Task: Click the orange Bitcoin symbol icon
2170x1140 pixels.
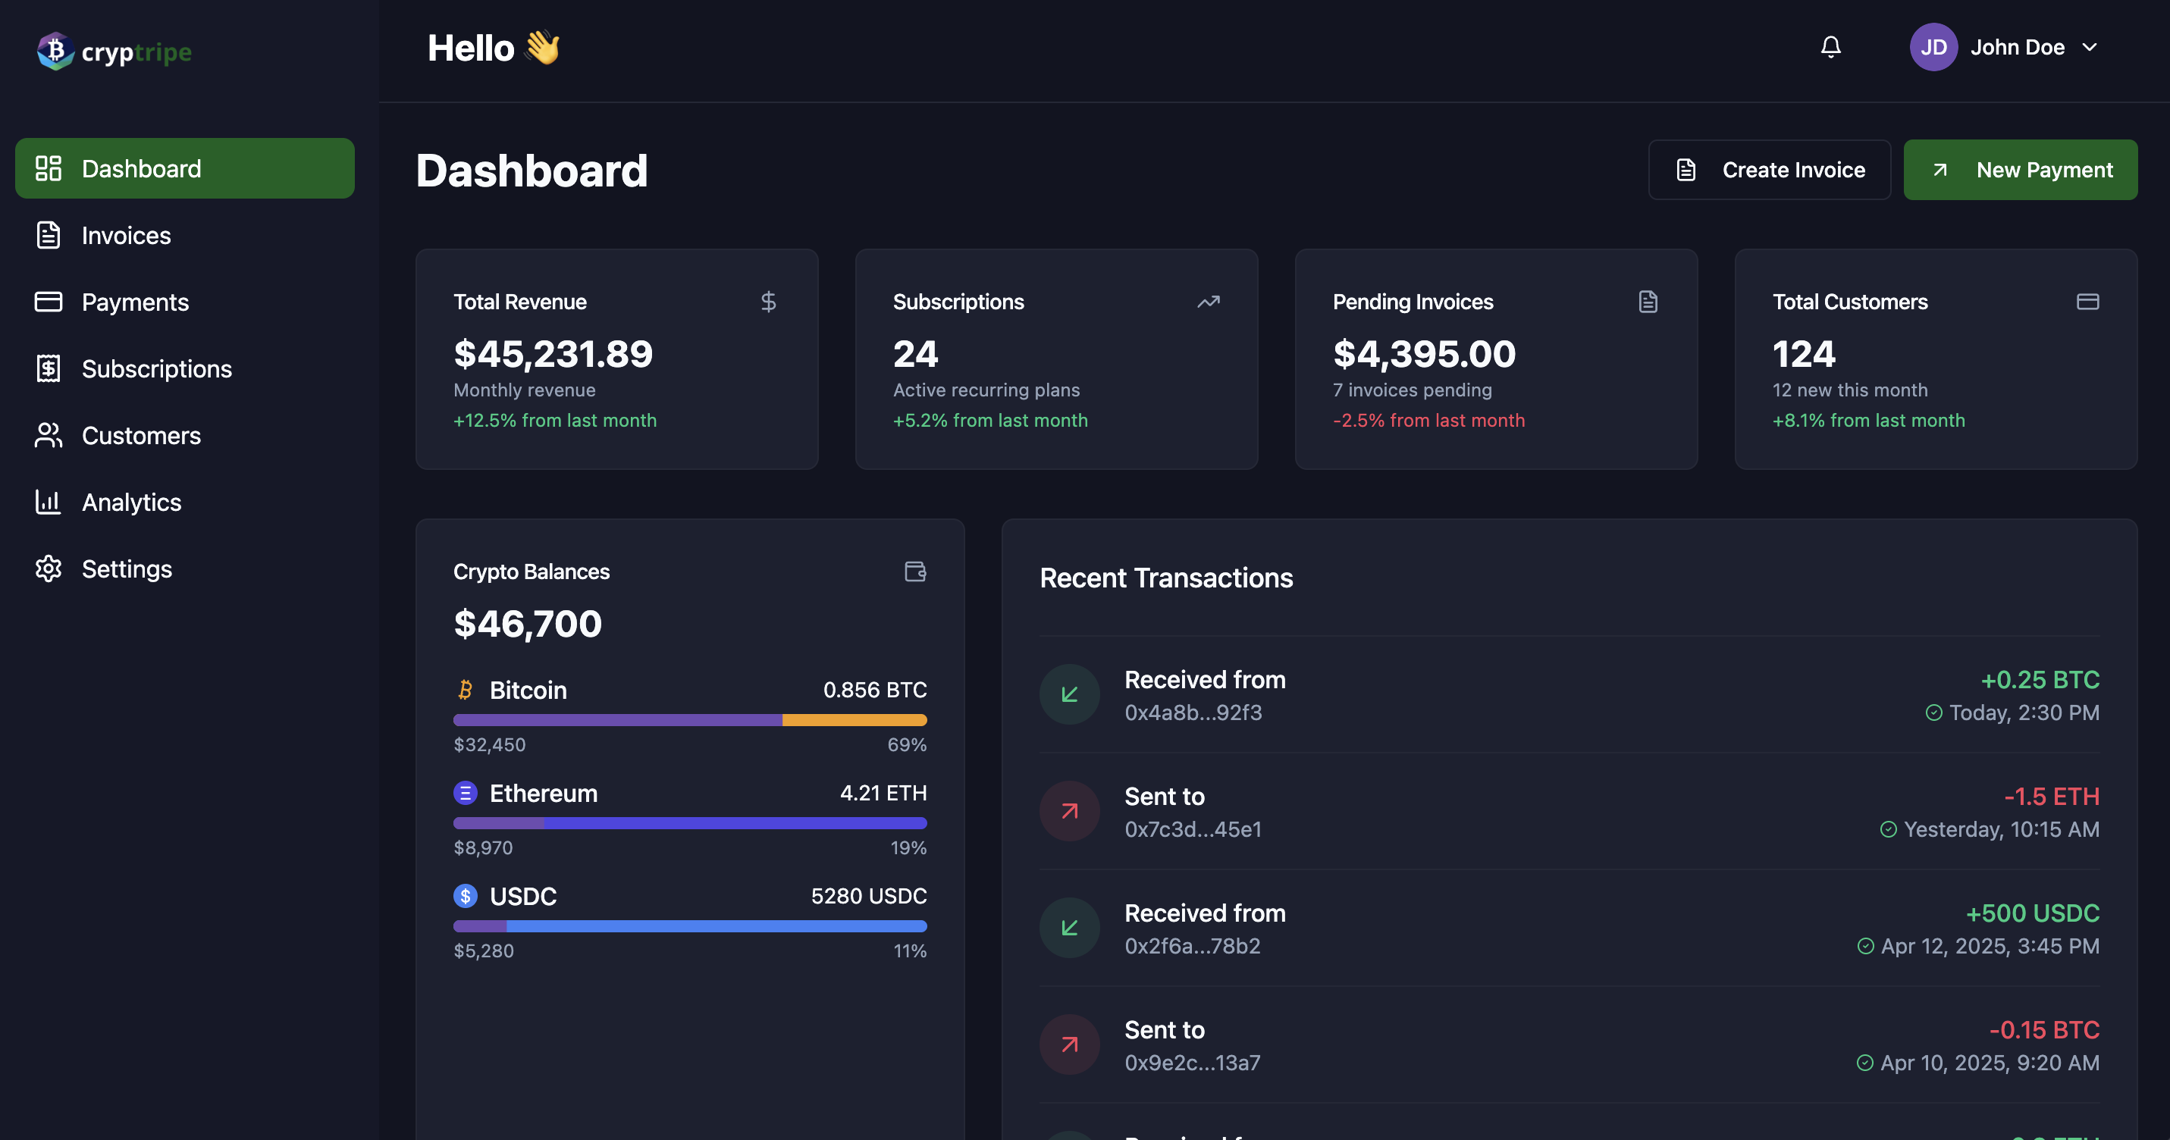Action: [465, 690]
